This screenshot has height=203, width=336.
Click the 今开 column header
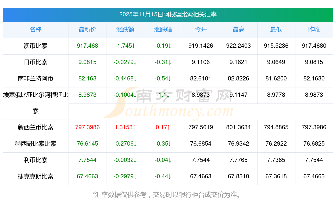coord(201,29)
